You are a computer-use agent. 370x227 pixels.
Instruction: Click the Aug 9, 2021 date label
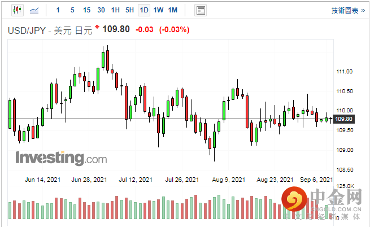click(x=229, y=180)
